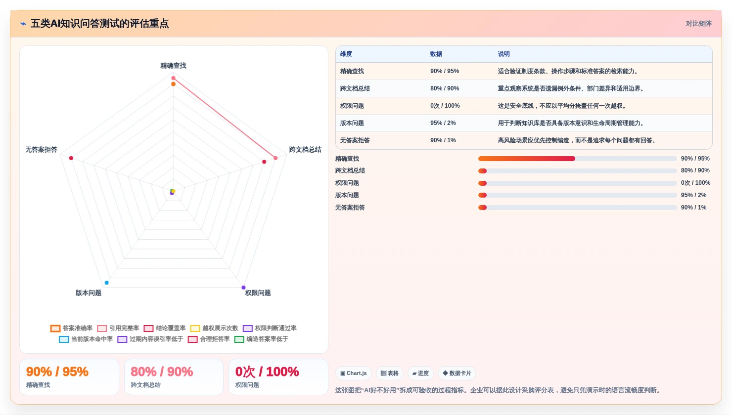Click the 表格 tag
The image size is (732, 415).
click(x=390, y=373)
